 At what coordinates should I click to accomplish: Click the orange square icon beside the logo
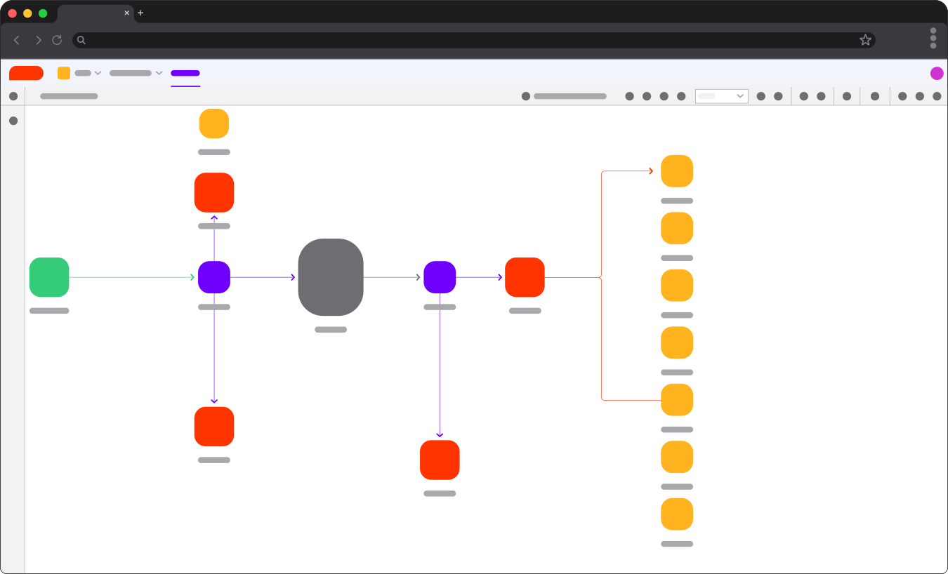[x=63, y=72]
